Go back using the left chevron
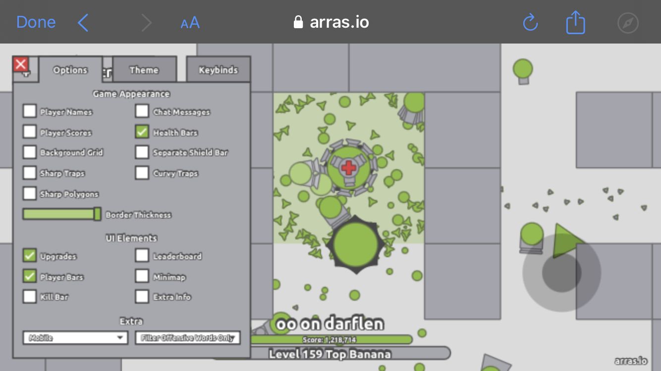The image size is (661, 371). pyautogui.click(x=83, y=23)
